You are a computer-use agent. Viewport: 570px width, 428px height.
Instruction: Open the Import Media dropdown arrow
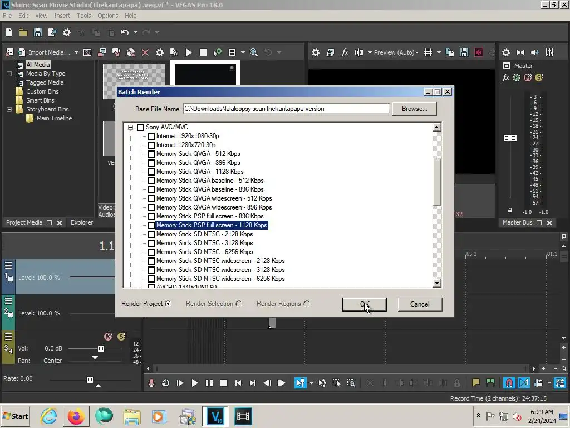(76, 52)
